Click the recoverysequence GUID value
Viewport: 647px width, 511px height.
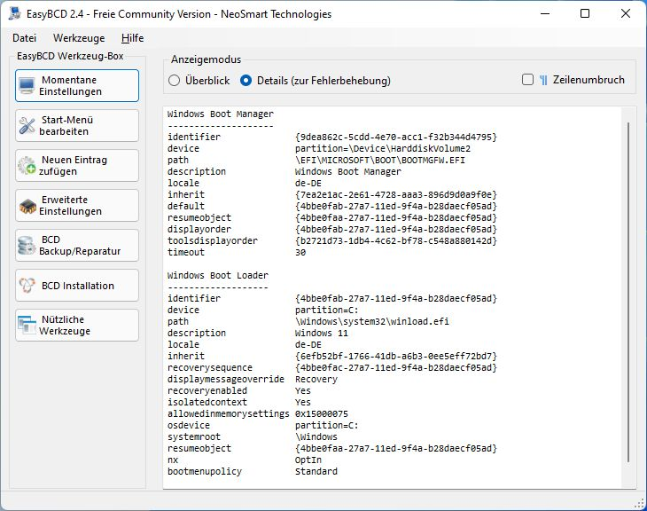(395, 367)
